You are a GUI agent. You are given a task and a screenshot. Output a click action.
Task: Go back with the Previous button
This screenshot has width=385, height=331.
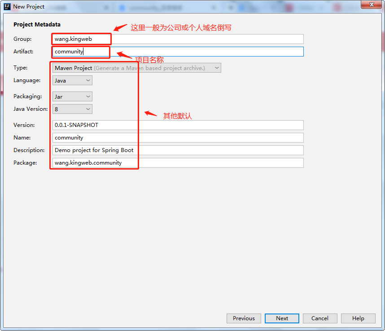pyautogui.click(x=244, y=318)
